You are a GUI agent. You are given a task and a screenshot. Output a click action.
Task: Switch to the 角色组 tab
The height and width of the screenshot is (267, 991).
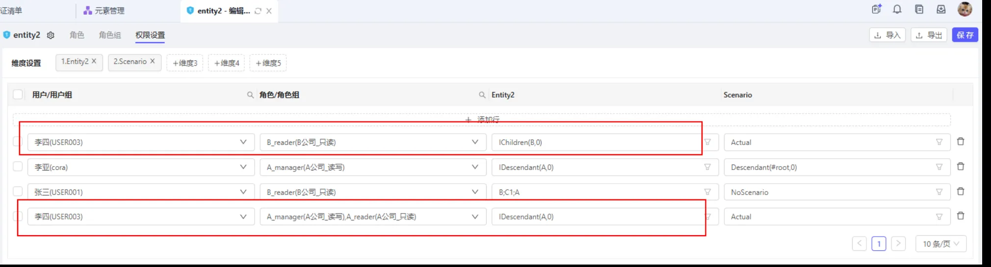point(109,35)
